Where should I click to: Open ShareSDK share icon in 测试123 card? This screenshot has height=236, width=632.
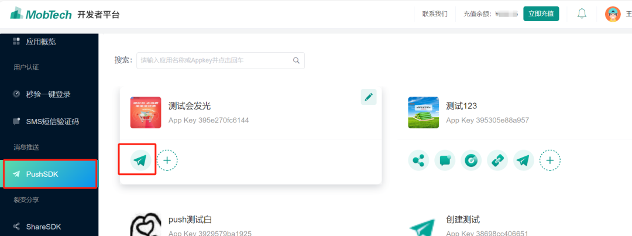[x=419, y=160]
